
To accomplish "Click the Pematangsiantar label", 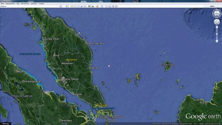I will coord(32,81).
